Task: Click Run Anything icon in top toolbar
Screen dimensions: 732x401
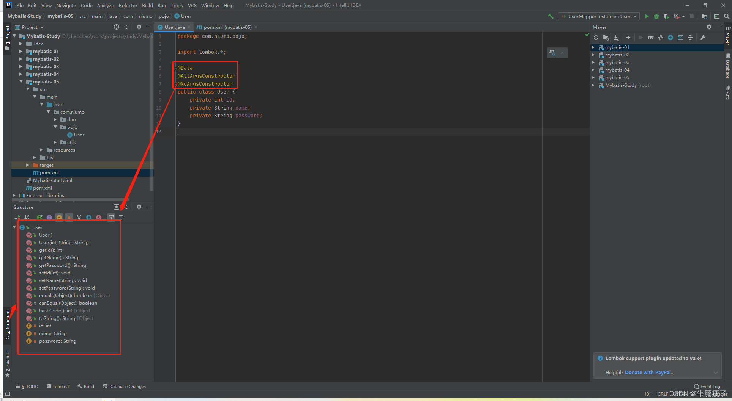Action: (x=716, y=16)
